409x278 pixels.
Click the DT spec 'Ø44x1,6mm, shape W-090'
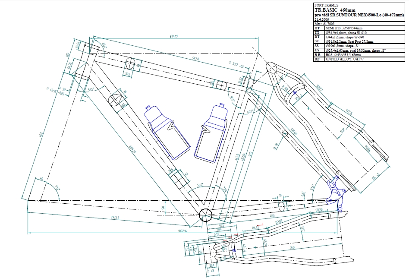pos(344,37)
